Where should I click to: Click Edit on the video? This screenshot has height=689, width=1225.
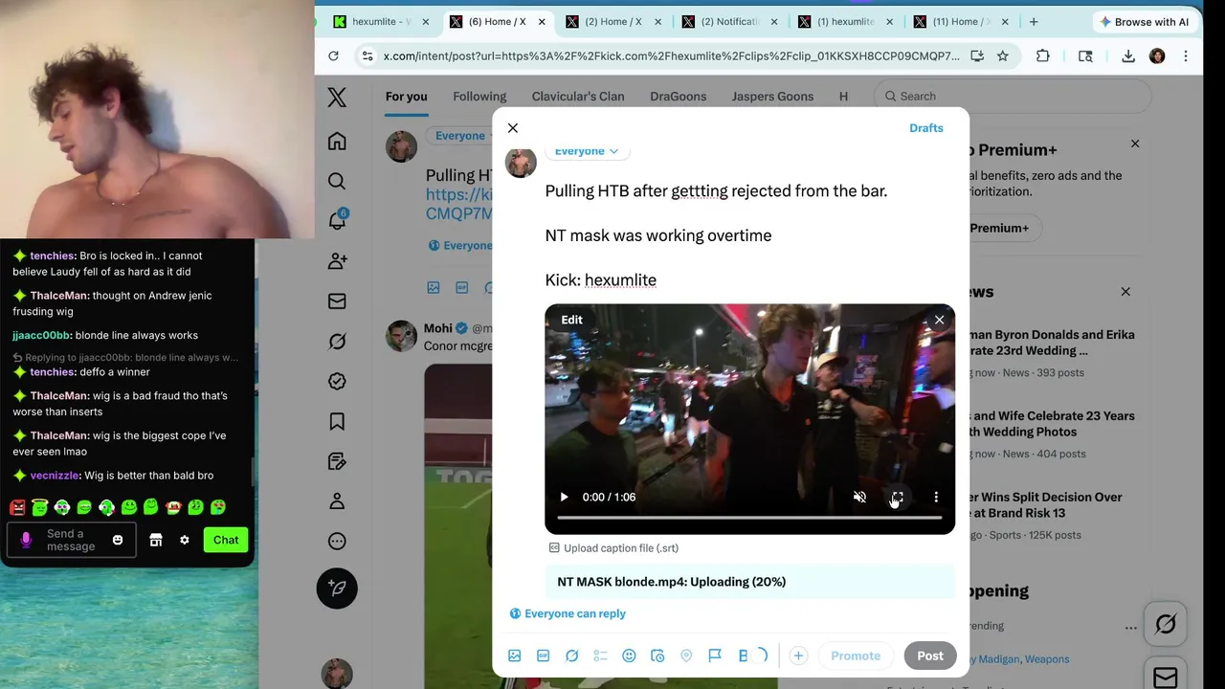(571, 320)
